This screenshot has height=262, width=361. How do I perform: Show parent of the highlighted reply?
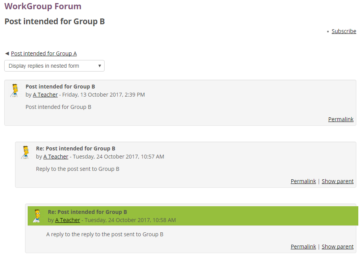[337, 246]
